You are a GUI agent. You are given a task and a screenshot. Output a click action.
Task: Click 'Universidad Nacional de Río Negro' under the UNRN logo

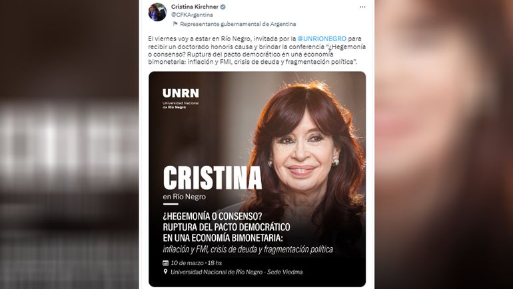click(x=181, y=105)
